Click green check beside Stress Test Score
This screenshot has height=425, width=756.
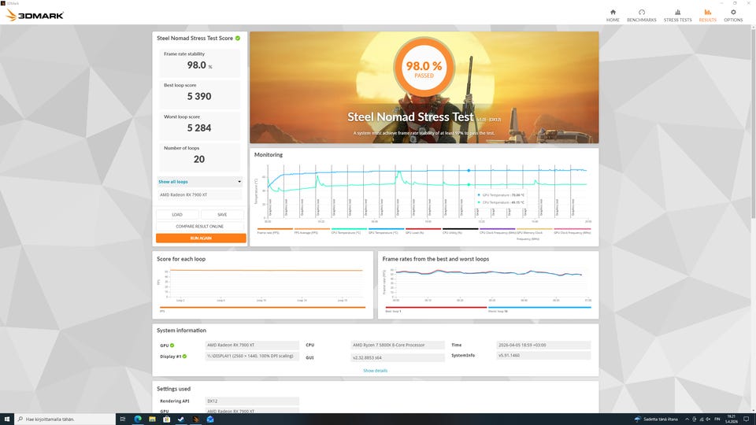pos(238,38)
